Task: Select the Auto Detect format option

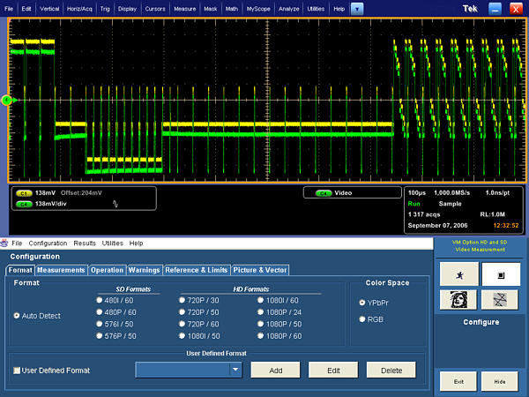Action: (18, 316)
